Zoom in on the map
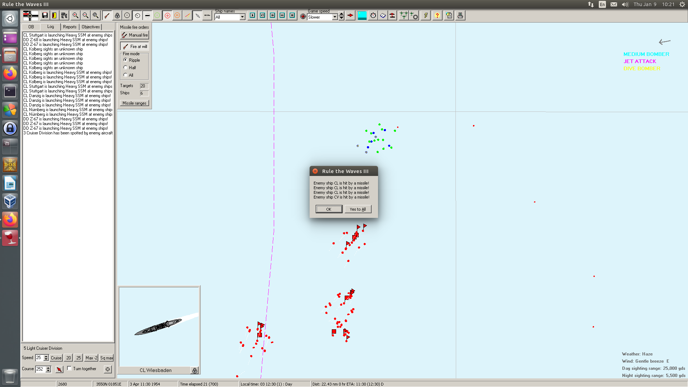688x387 pixels. (x=75, y=15)
